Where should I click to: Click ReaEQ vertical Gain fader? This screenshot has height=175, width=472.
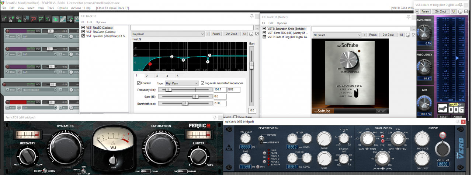pos(252,75)
